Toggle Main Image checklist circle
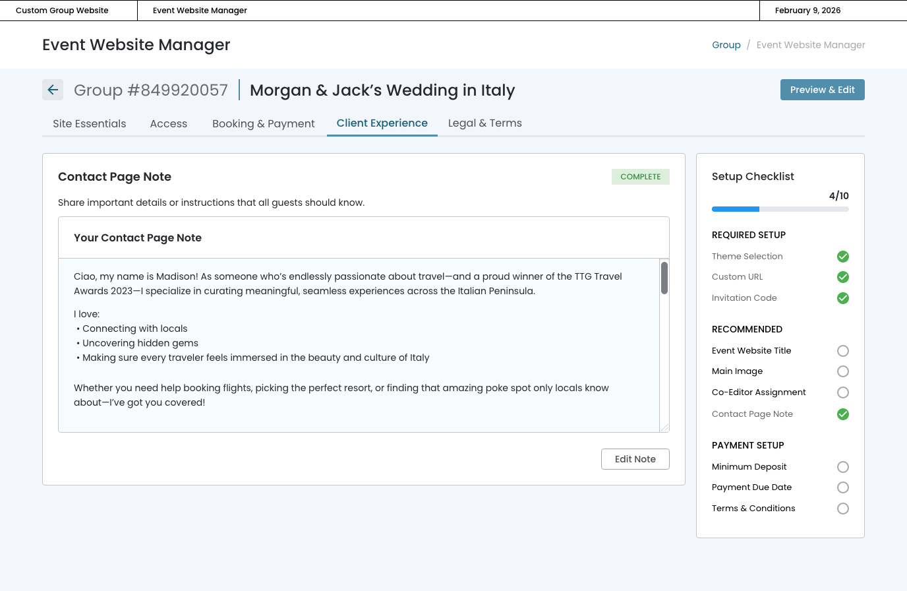This screenshot has width=907, height=591. (x=842, y=371)
